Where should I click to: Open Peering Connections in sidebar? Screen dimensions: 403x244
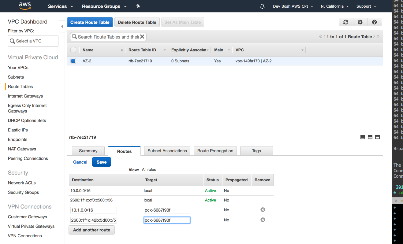28,158
